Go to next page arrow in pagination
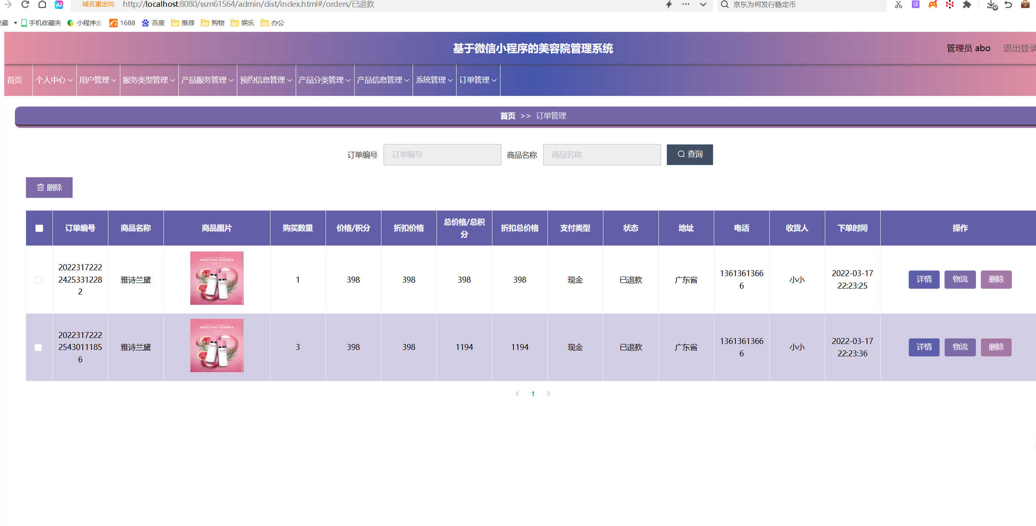1036x526 pixels. click(x=549, y=394)
